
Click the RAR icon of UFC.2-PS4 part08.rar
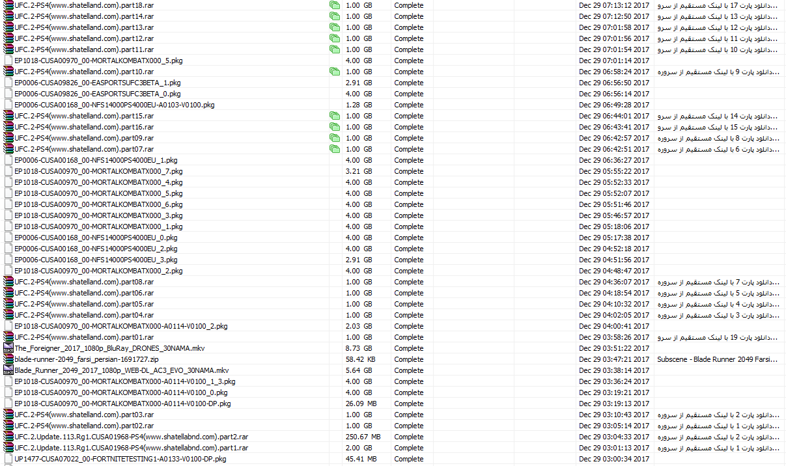tap(8, 282)
